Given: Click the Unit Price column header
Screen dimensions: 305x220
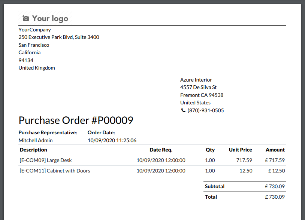Looking at the screenshot, I should tap(240, 150).
